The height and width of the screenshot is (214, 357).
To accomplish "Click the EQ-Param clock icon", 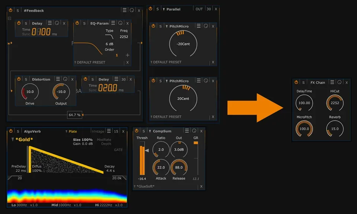I will 120,23.
